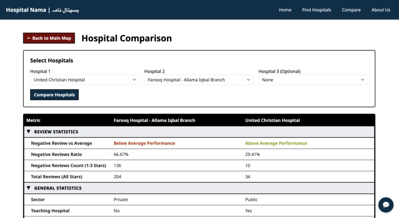This screenshot has height=218, width=399.
Task: Click the Select Hospitals heading
Action: point(51,60)
